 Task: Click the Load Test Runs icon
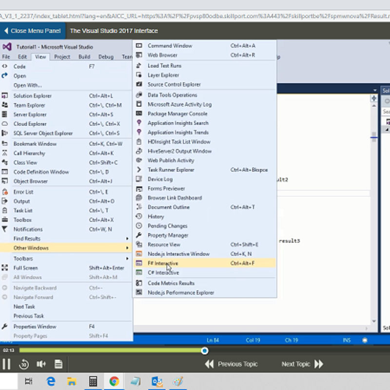click(x=139, y=66)
